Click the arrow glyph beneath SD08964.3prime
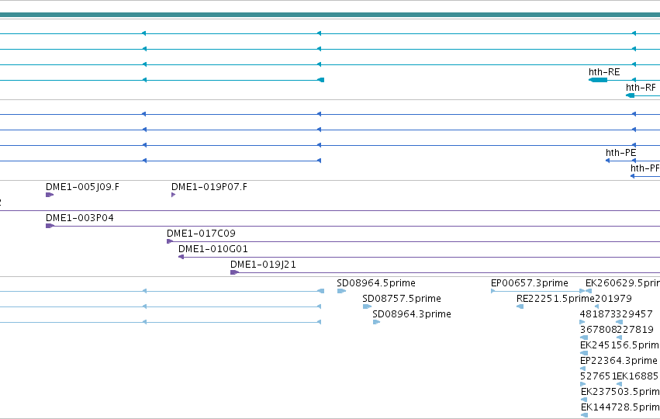Viewport: 660px width, 419px height. pyautogui.click(x=376, y=322)
